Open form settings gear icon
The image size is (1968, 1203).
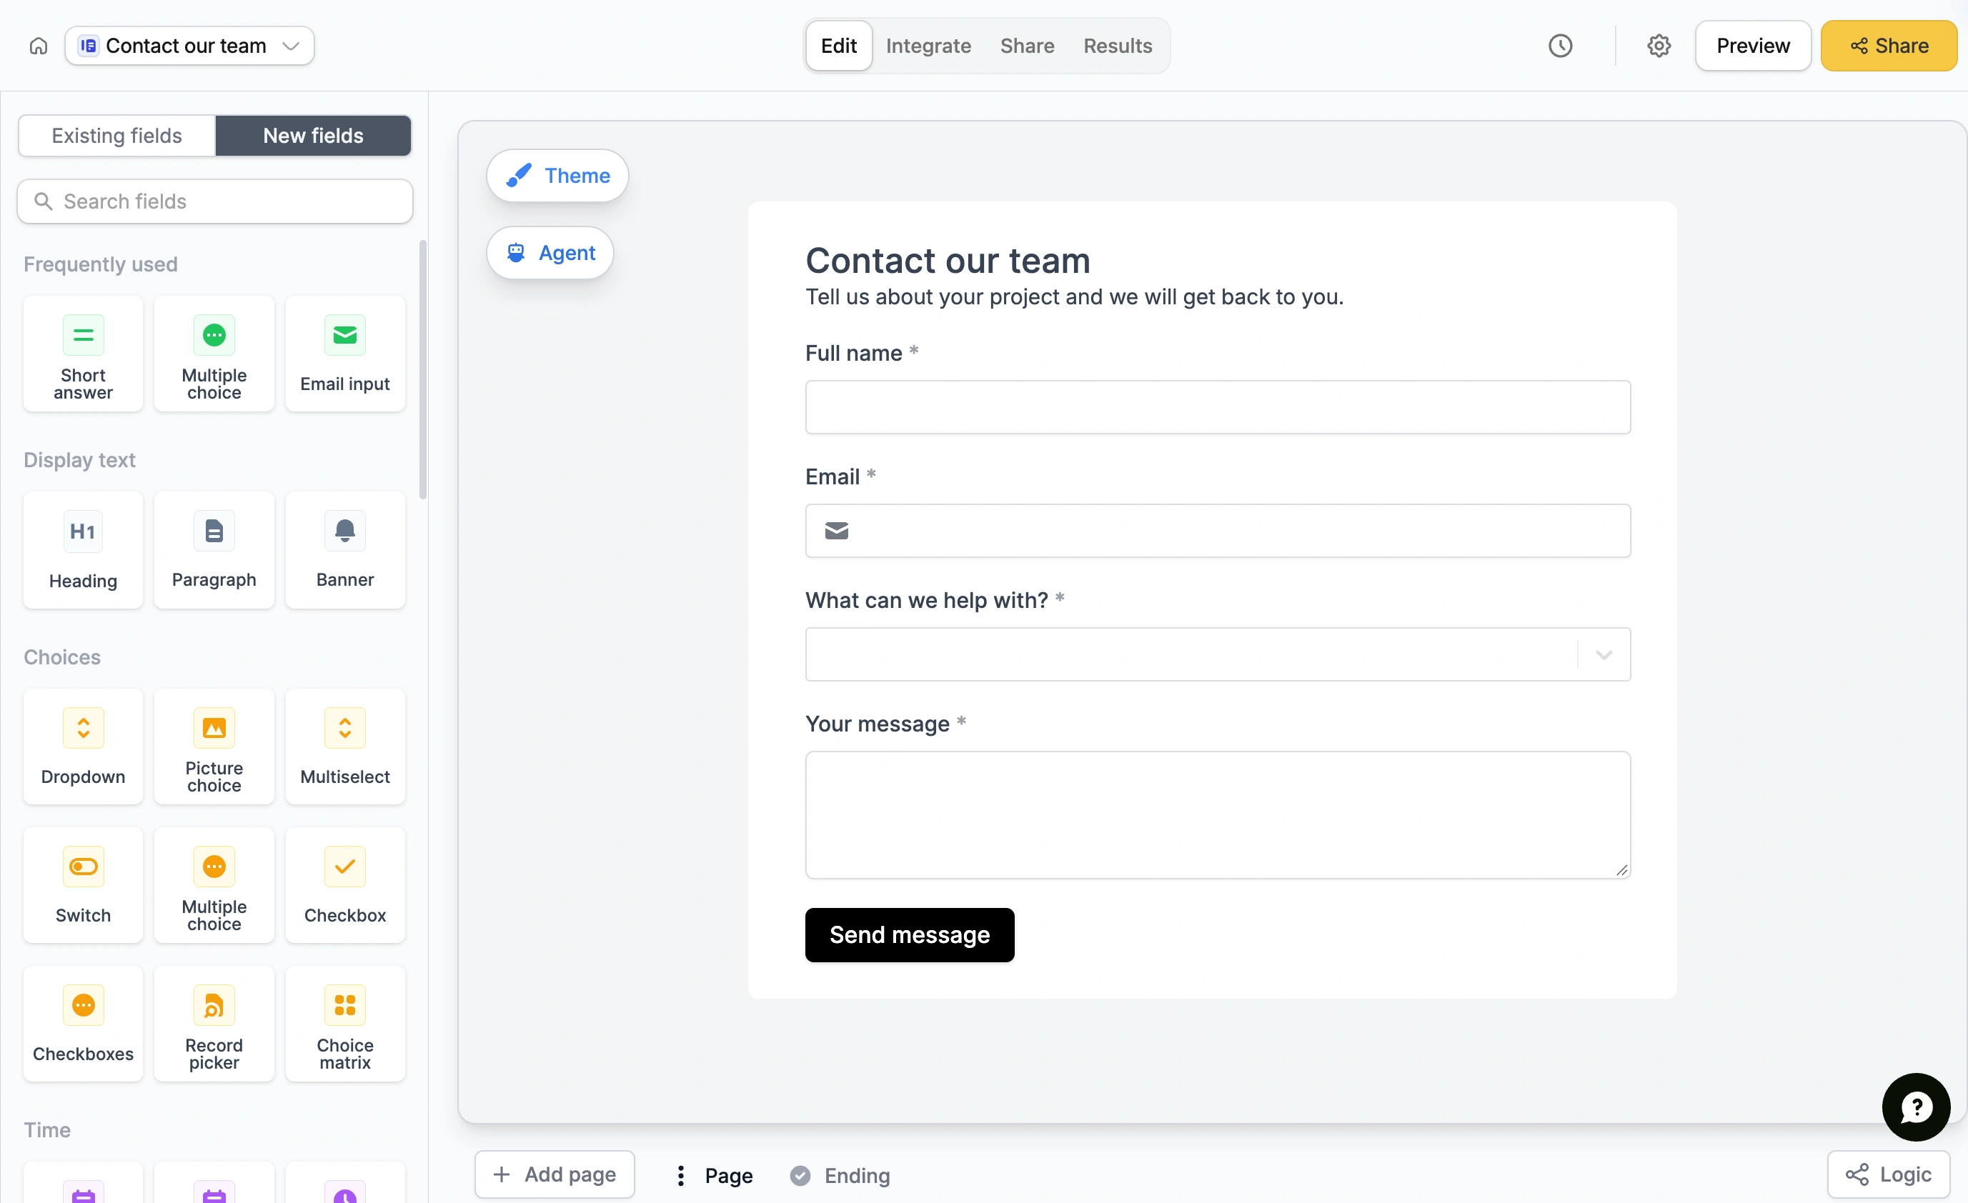coord(1659,46)
